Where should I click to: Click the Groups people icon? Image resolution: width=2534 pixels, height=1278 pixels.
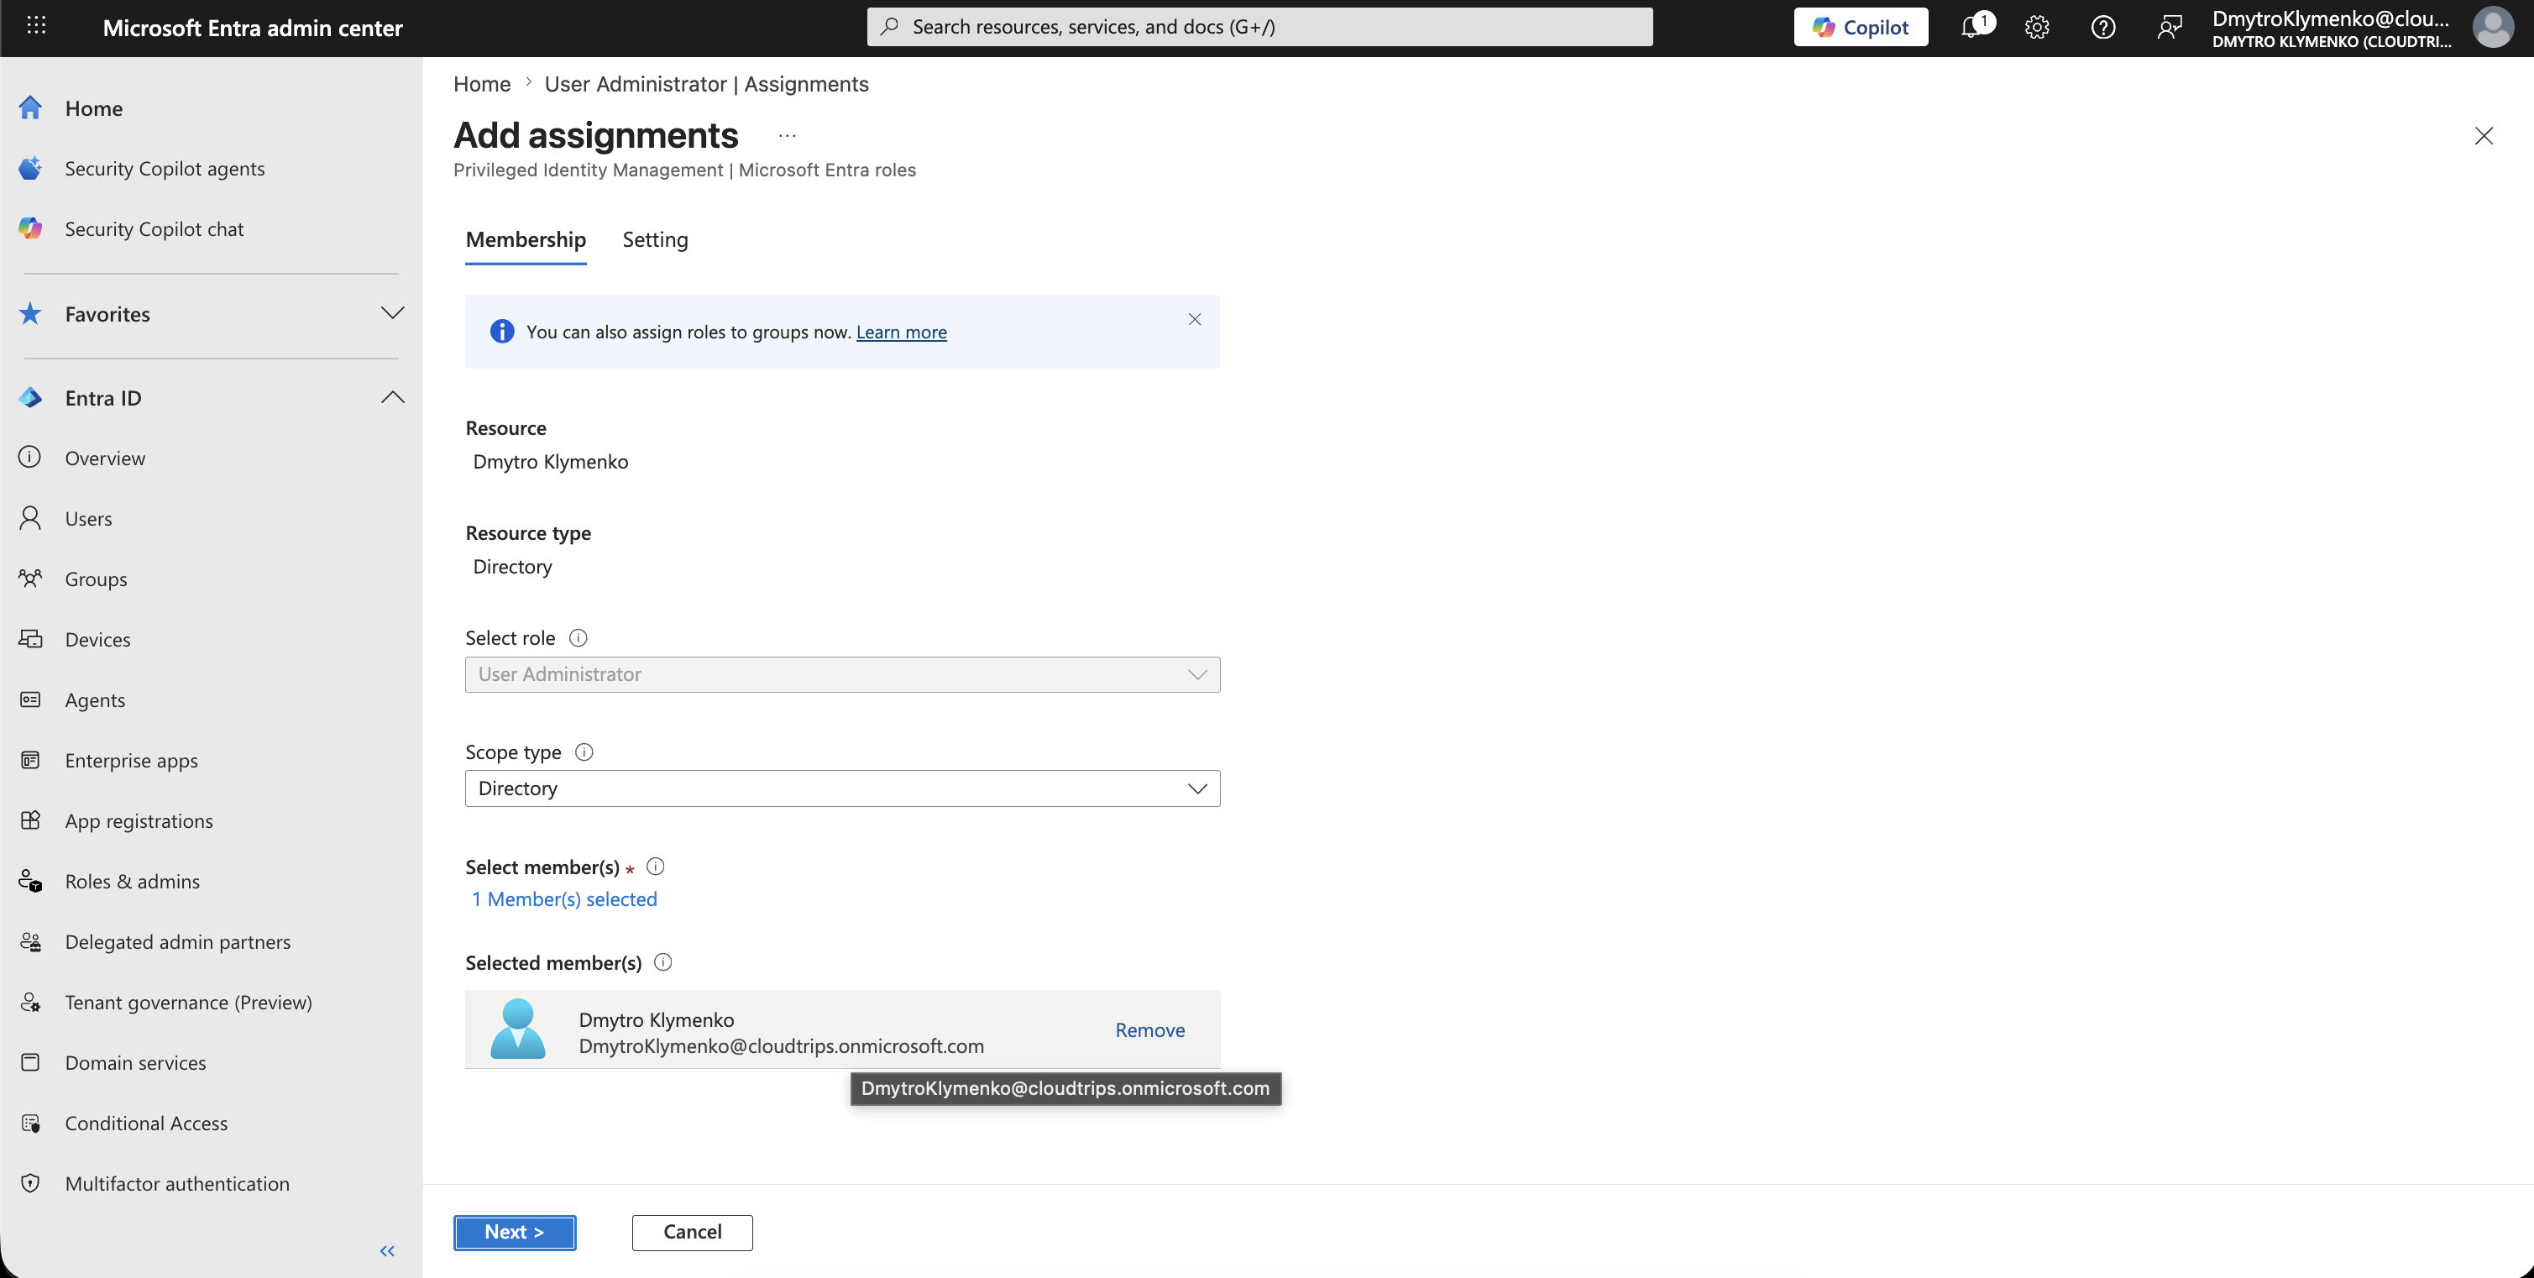[x=30, y=579]
